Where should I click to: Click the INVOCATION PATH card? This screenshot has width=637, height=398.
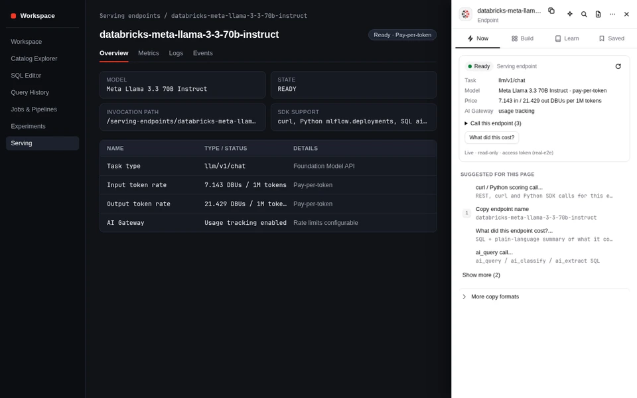click(182, 117)
